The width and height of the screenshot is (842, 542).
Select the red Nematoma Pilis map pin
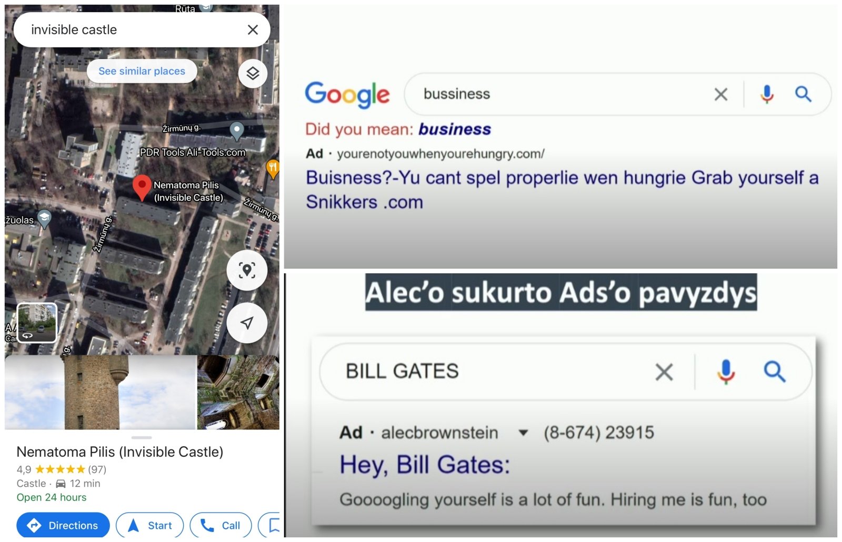click(142, 188)
